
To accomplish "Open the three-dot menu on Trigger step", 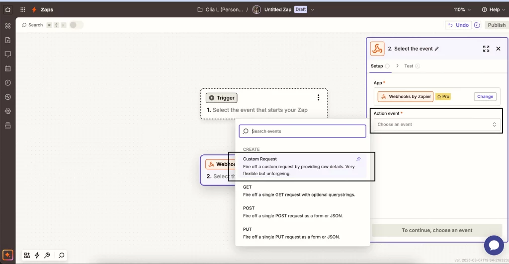I will tap(319, 97).
